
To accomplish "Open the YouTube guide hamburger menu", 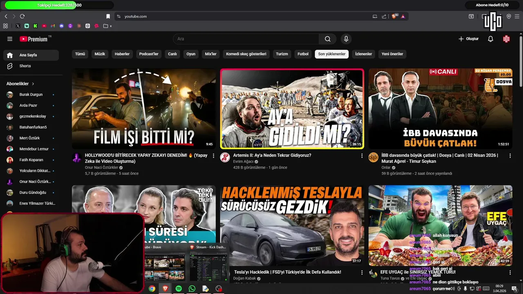I will pyautogui.click(x=10, y=39).
